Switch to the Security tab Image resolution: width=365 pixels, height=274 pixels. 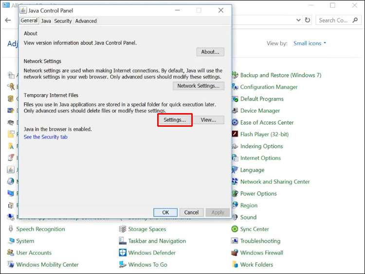(63, 21)
